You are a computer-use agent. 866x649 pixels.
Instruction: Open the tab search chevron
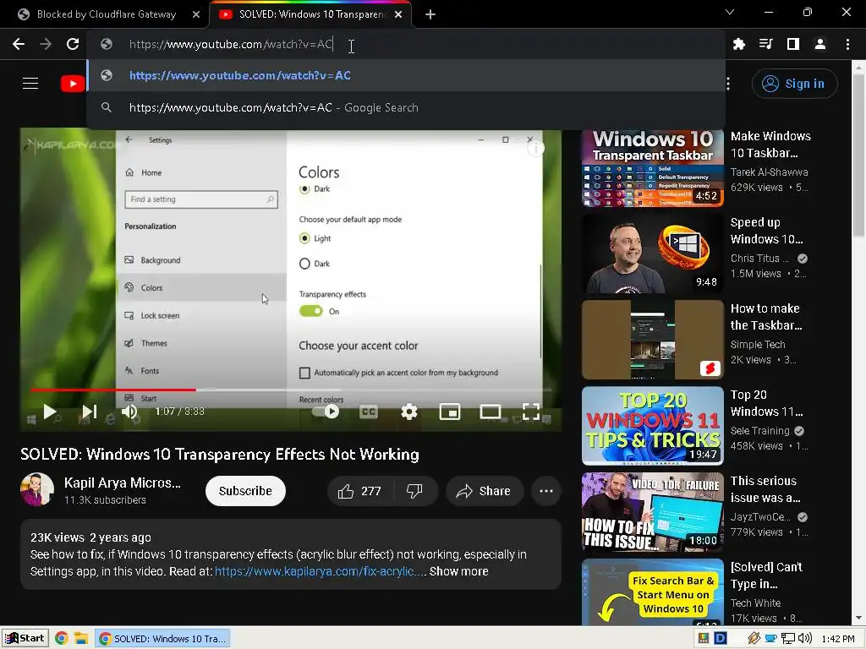[730, 12]
